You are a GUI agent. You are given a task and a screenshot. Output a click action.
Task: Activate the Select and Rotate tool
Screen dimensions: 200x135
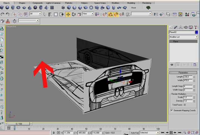pos(74,14)
